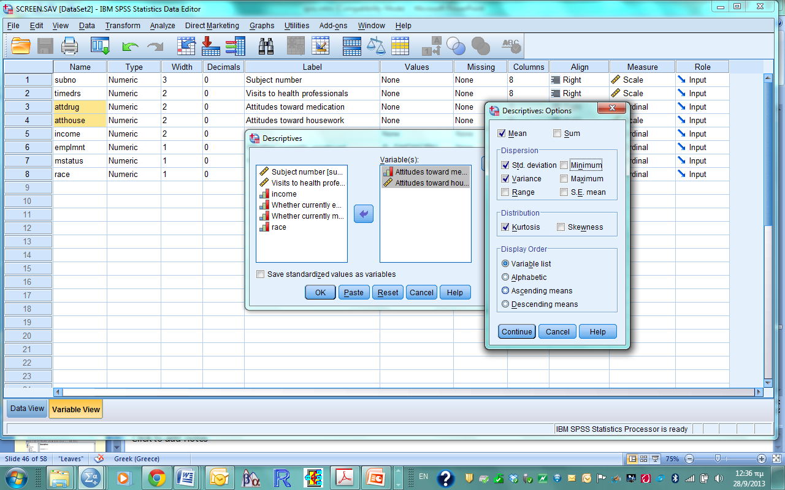Show the taskbar hidden icons expander arrows
The width and height of the screenshot is (785, 490).
pos(399,477)
